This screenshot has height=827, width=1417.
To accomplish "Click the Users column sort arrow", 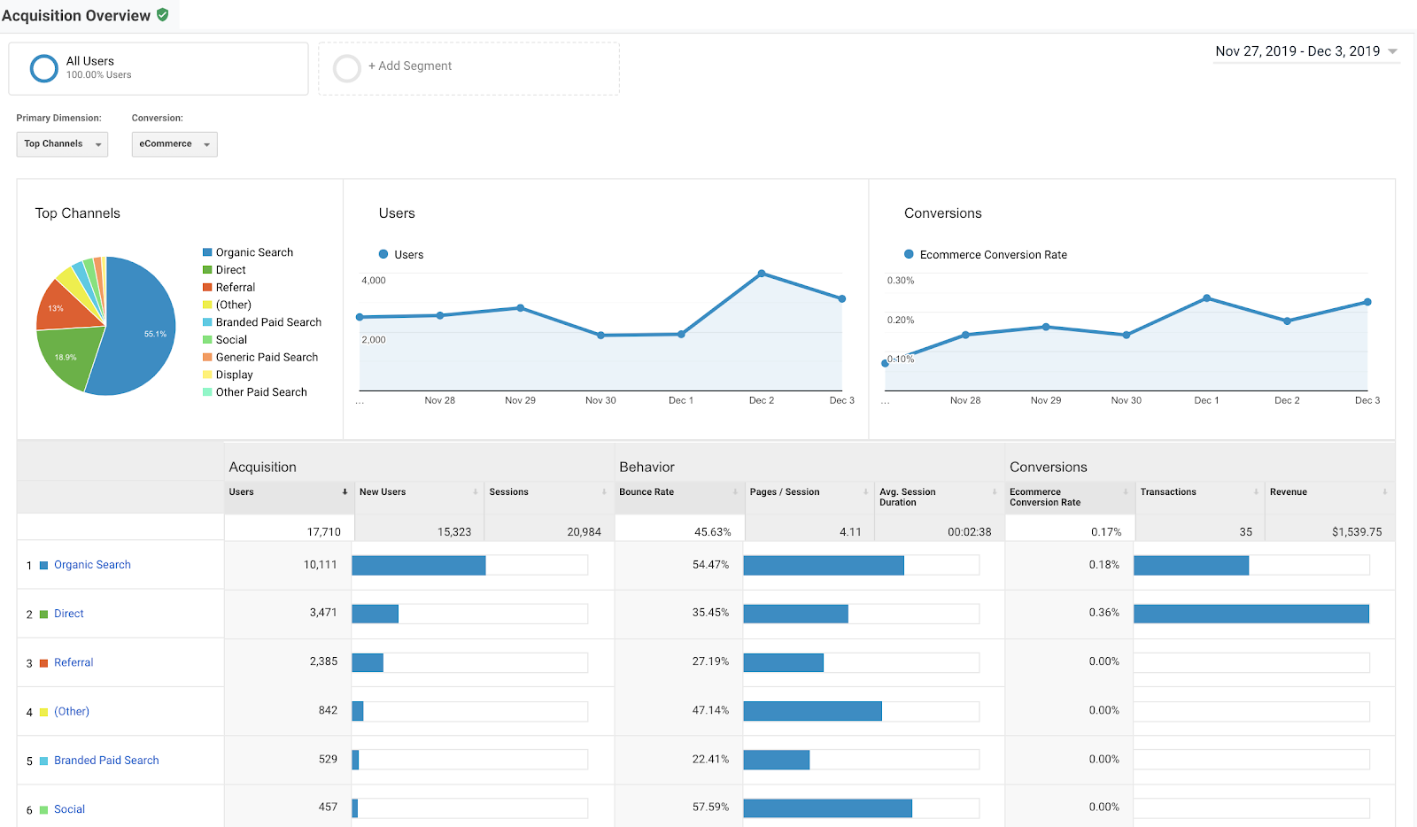I will coord(345,491).
